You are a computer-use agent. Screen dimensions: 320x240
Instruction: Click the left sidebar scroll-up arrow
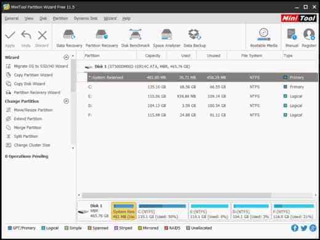[73, 56]
